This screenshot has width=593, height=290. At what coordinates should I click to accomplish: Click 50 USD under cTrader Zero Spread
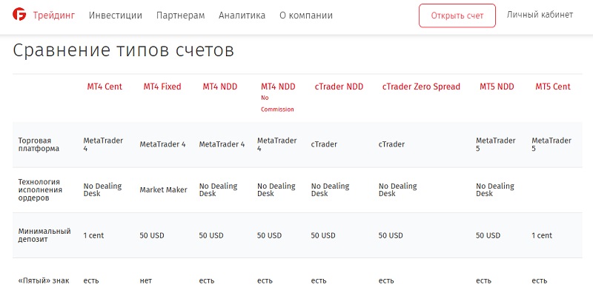click(391, 235)
